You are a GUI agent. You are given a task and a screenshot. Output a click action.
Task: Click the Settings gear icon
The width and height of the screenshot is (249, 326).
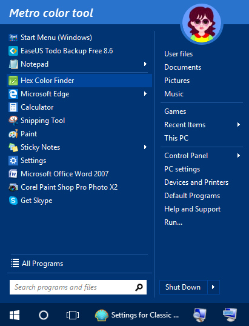[x=13, y=161]
